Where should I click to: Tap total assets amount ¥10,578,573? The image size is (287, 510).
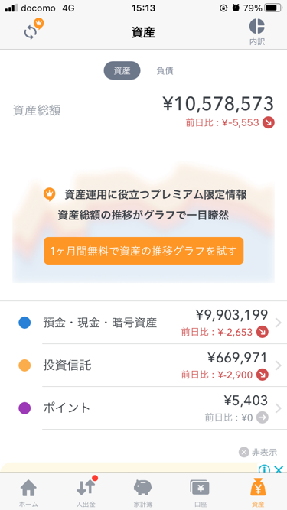pos(218,104)
